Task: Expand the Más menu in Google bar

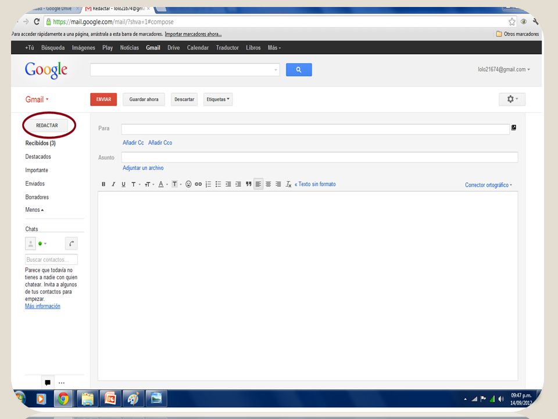Action: 274,48
